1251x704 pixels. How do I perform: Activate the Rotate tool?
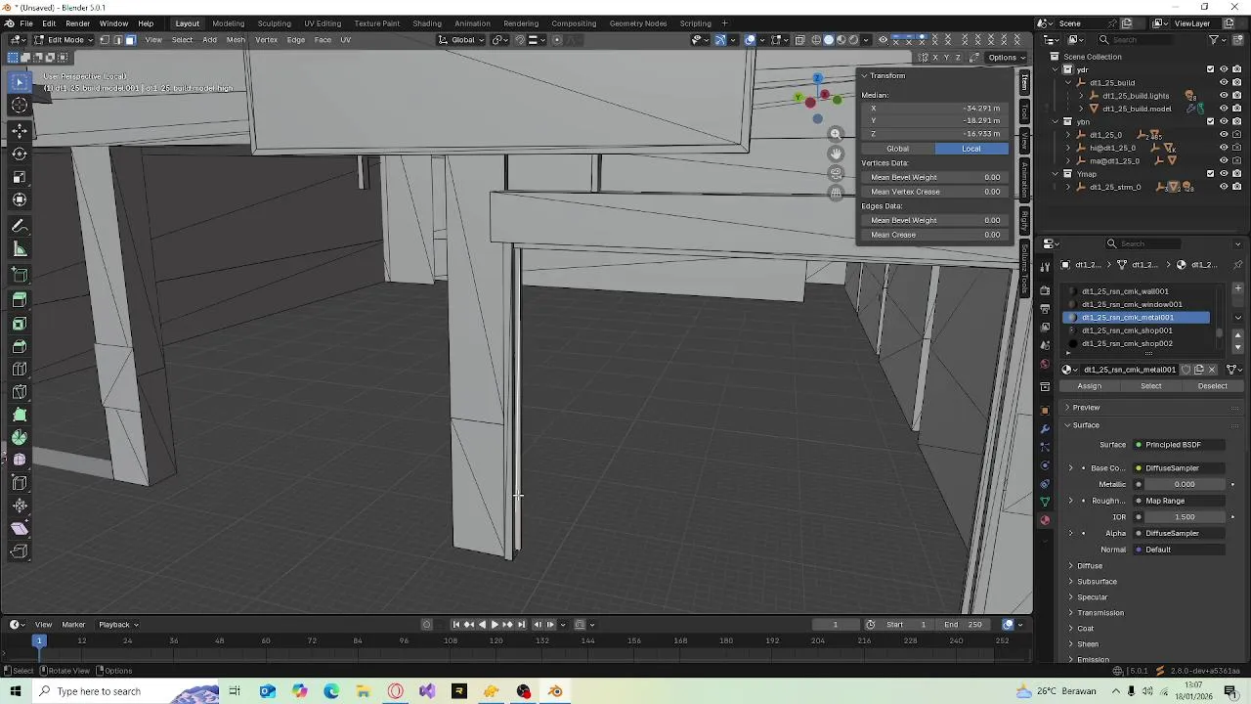click(x=20, y=154)
